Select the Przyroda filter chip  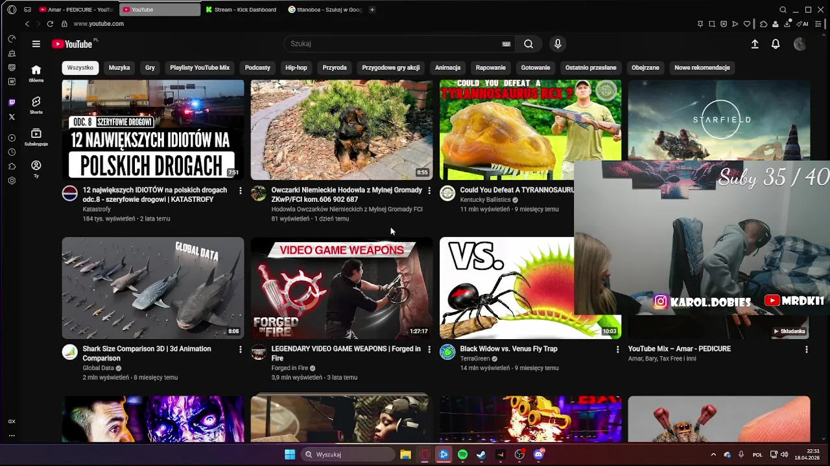[335, 67]
